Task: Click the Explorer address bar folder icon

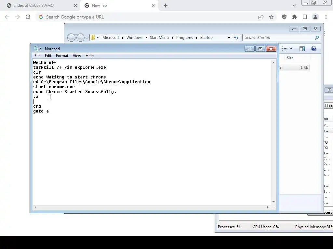Action: (93, 38)
